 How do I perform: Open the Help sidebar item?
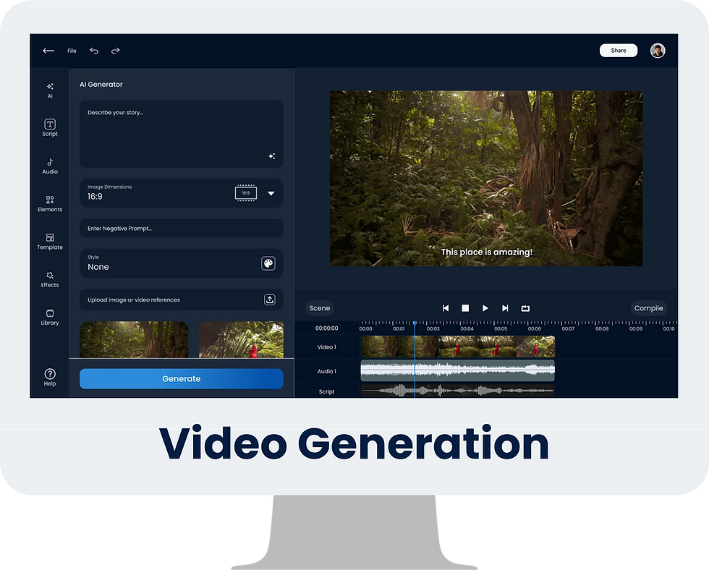click(50, 378)
